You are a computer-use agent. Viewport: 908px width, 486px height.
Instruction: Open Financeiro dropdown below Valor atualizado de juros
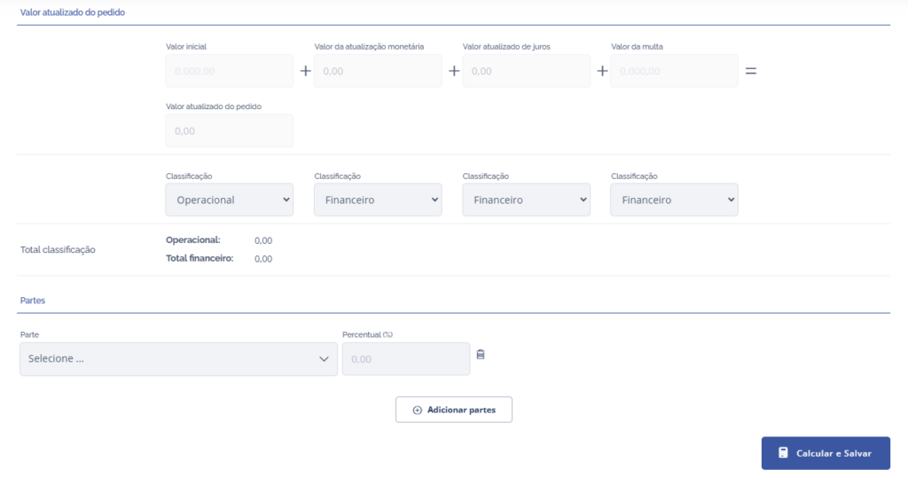pyautogui.click(x=526, y=200)
